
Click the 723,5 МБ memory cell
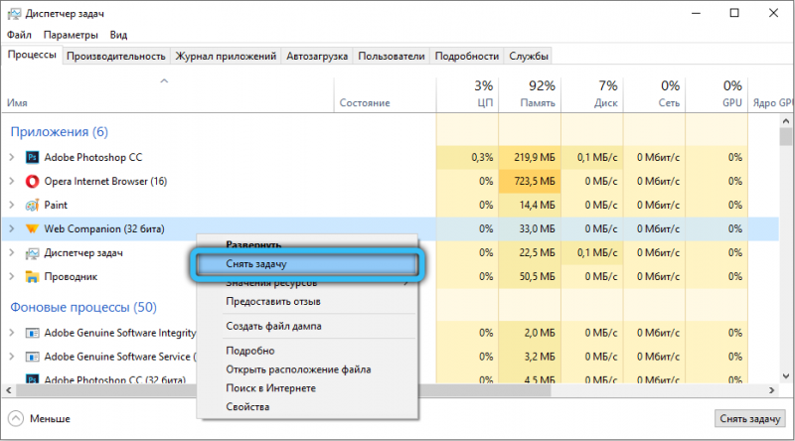click(530, 181)
